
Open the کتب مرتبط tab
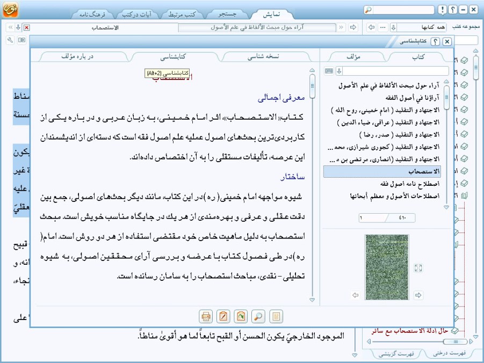pos(182,14)
